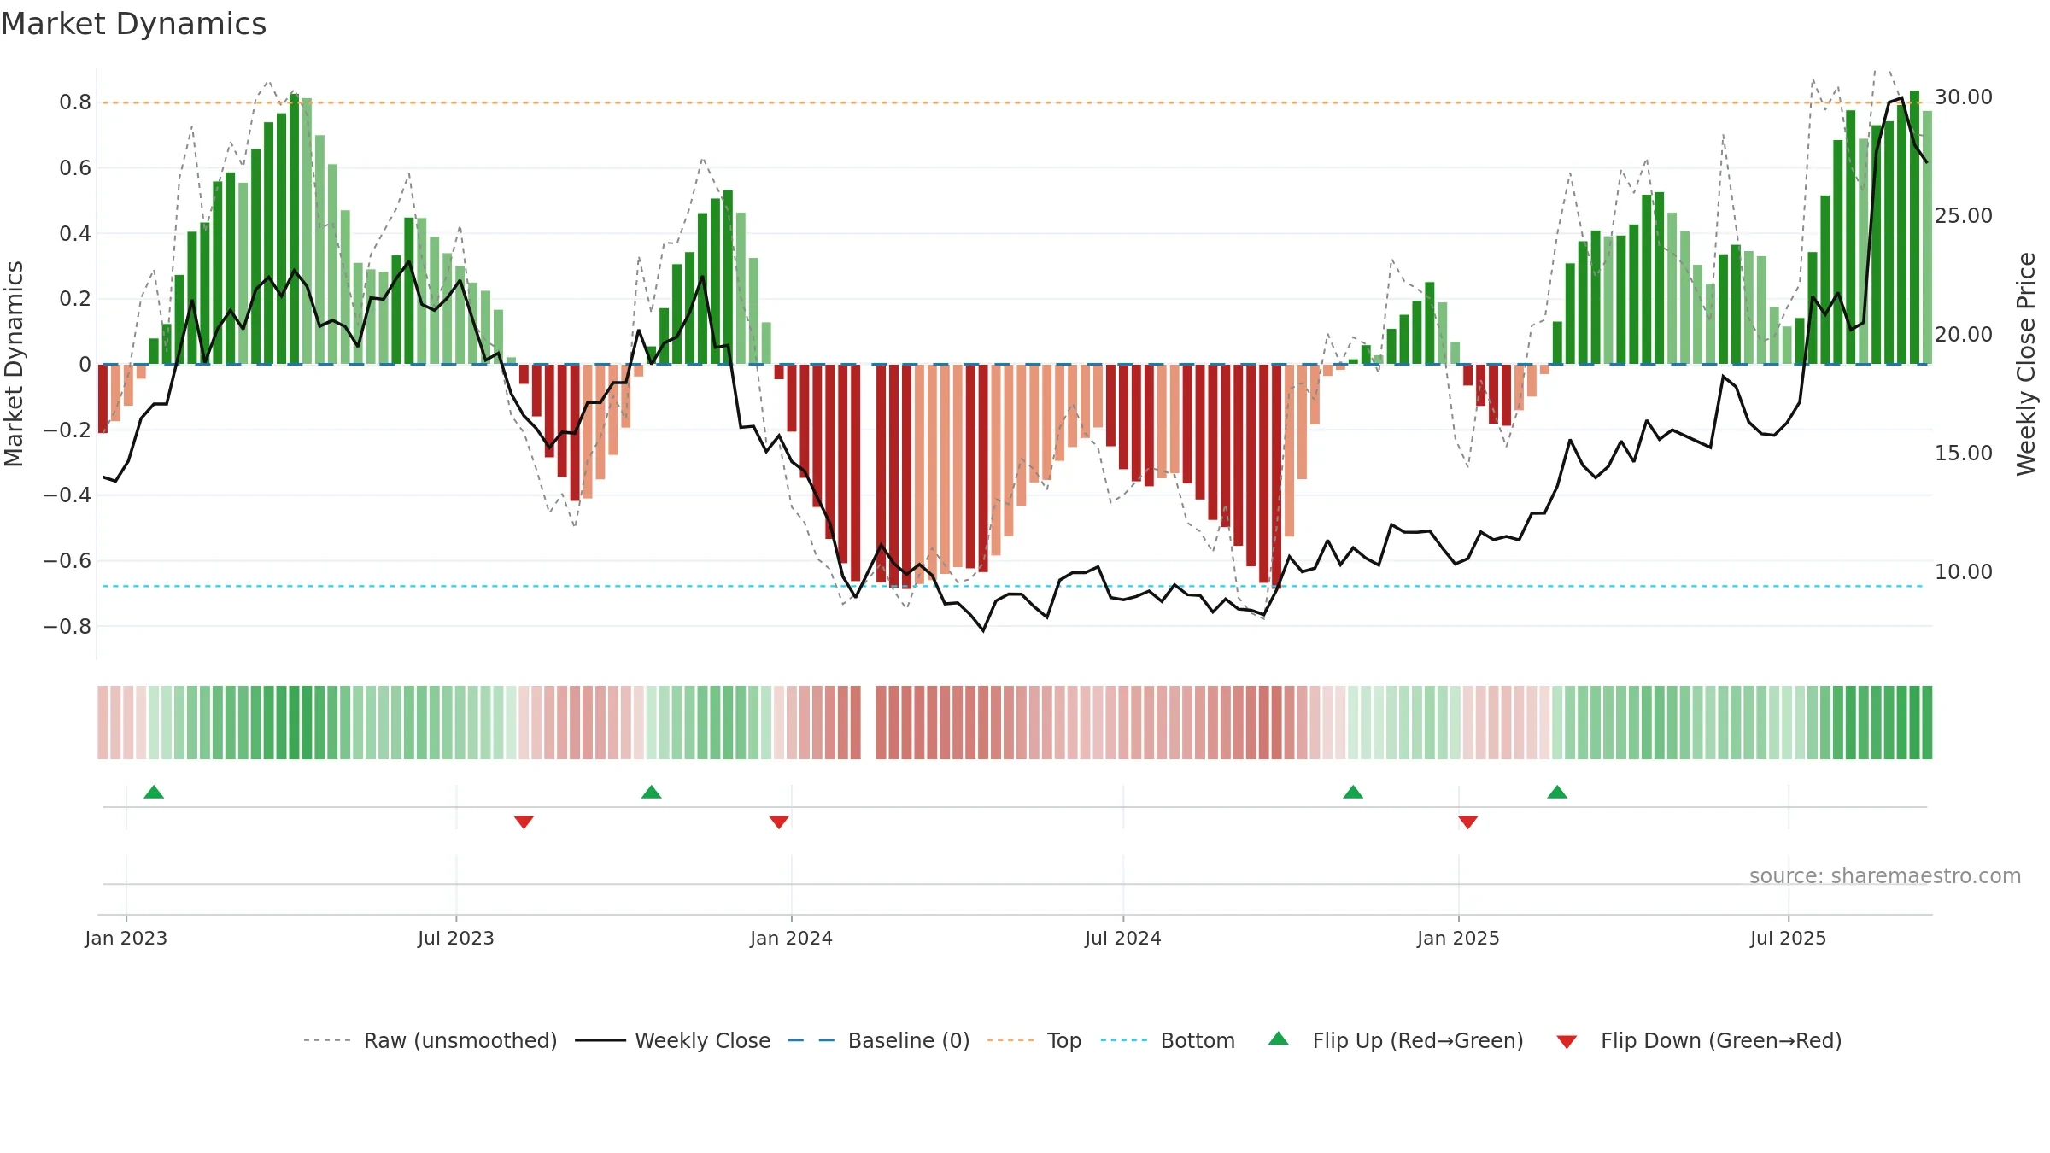Click the Jan 2024 axis label
Viewport: 2050px width, 1153px height.
coord(792,938)
